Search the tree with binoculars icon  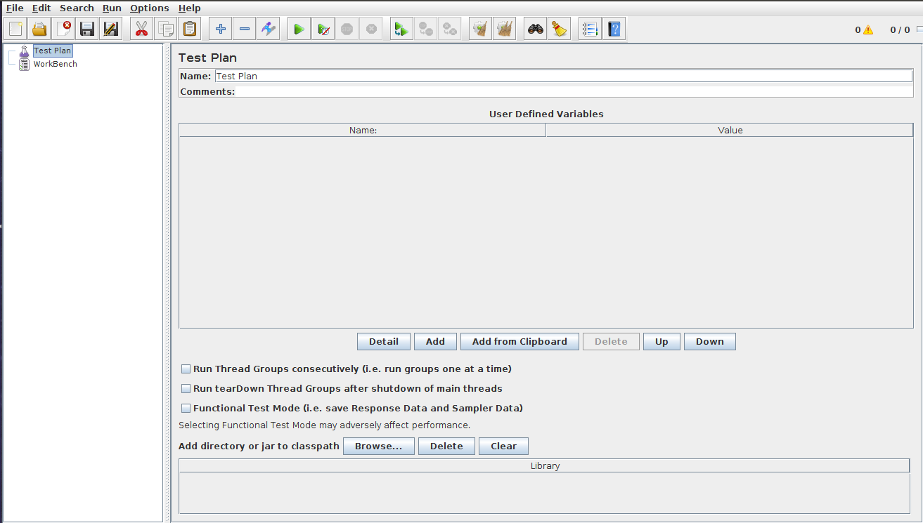(536, 29)
